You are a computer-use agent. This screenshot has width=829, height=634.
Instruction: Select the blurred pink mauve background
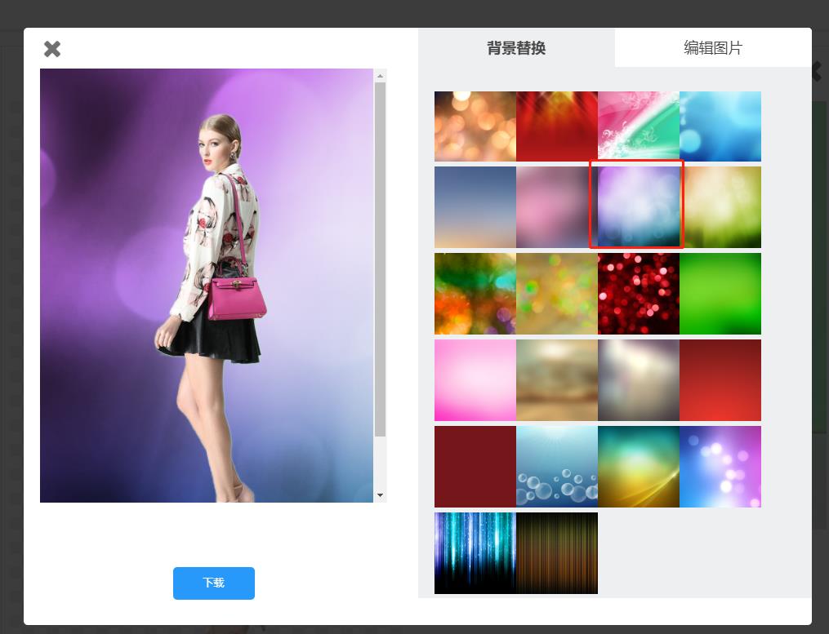point(557,207)
